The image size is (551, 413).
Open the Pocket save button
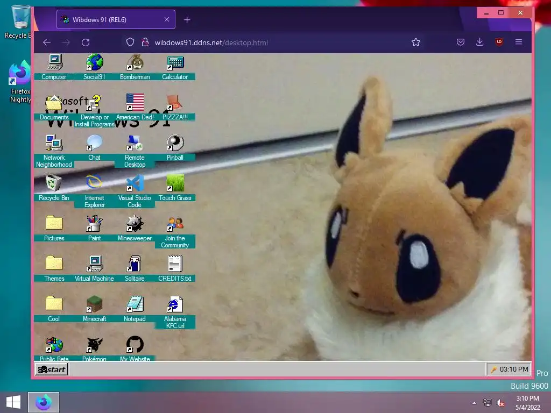tap(461, 42)
